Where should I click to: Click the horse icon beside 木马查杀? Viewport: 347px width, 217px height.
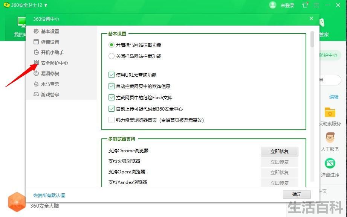tap(36, 84)
